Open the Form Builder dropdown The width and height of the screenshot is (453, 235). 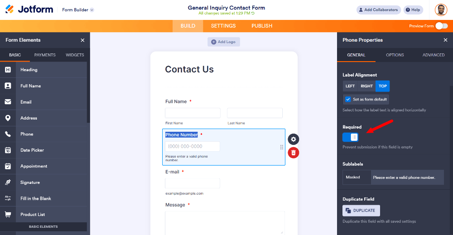78,10
